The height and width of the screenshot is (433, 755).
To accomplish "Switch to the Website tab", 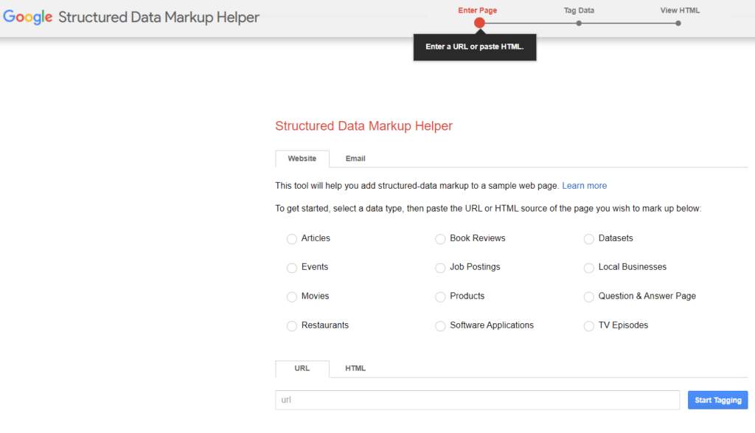I will 302,159.
